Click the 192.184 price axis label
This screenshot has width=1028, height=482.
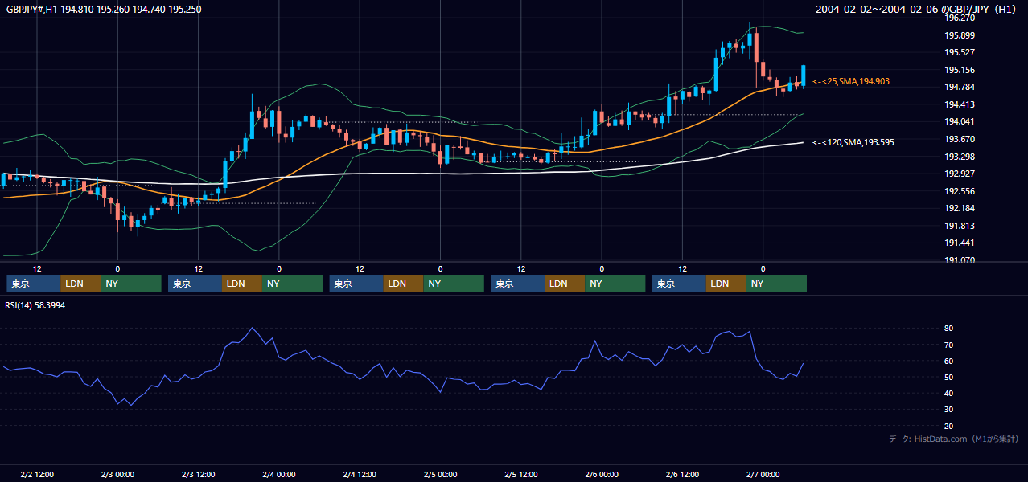click(960, 208)
